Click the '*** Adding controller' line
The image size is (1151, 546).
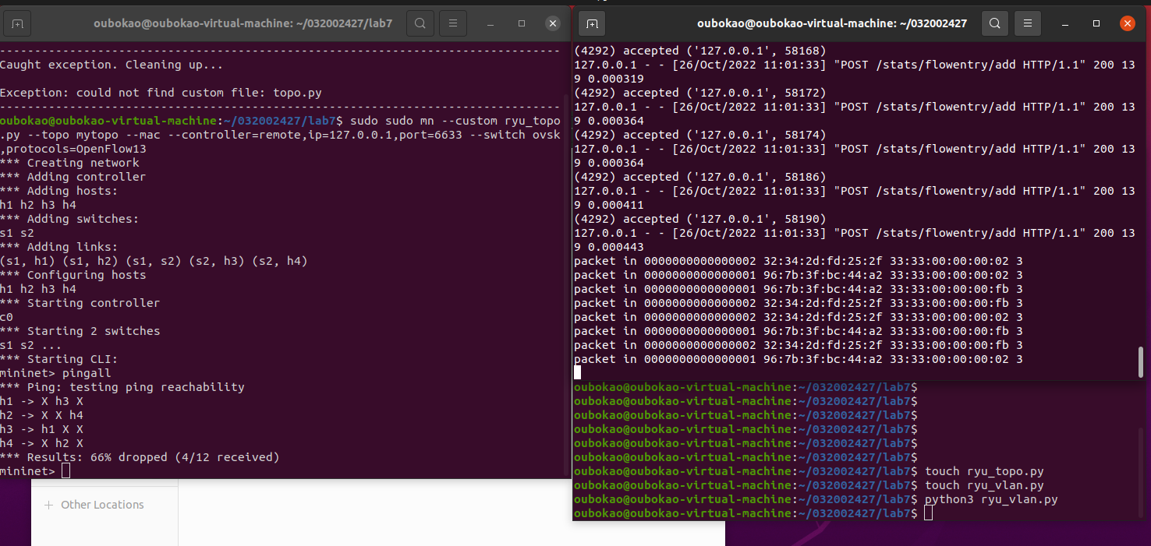coord(73,177)
